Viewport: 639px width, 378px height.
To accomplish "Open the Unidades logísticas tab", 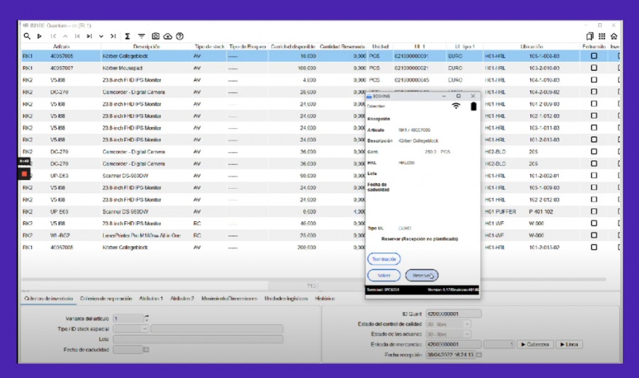I will tap(286, 299).
